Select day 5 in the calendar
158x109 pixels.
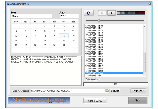16,31
